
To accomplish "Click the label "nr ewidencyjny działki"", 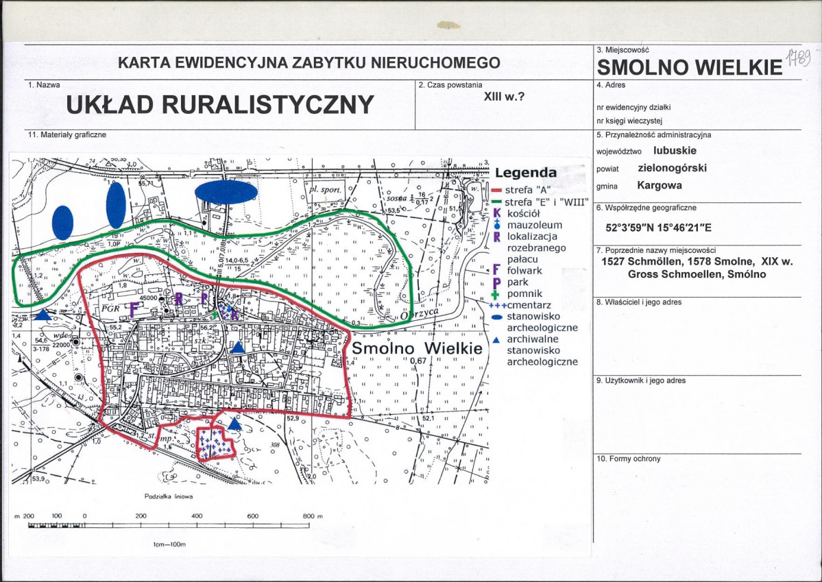I will click(x=633, y=108).
